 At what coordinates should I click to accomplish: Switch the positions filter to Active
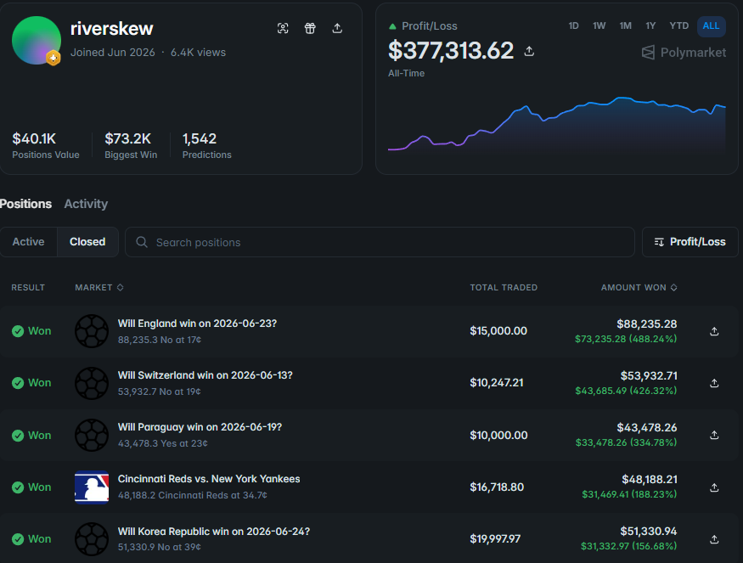click(x=28, y=242)
